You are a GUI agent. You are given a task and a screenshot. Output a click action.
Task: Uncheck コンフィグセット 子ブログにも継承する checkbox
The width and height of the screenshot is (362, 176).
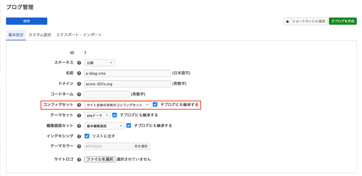(155, 105)
